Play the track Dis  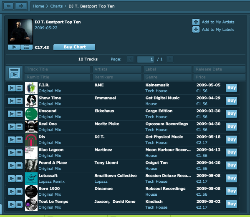click(x=12, y=140)
